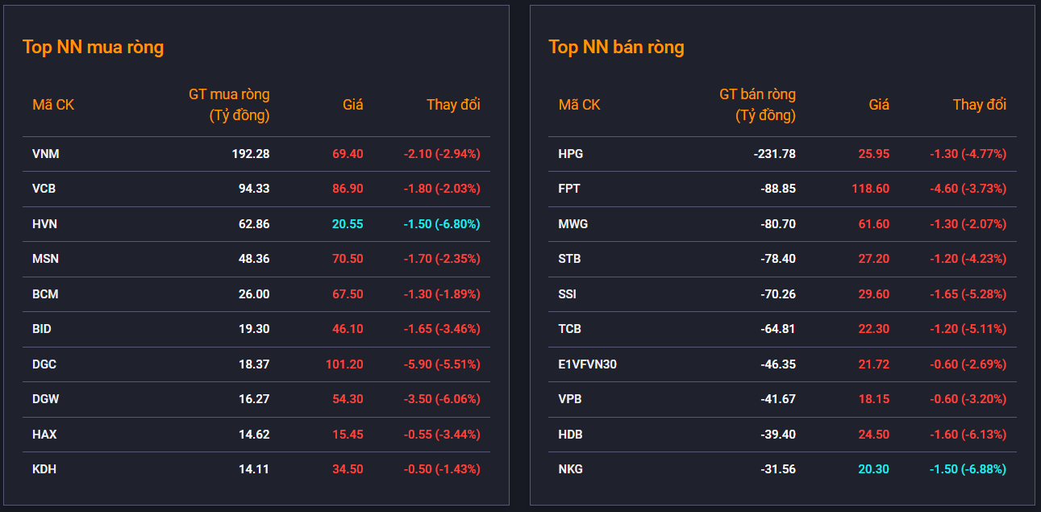Click NKG change -1.50 (-6.88%)

click(x=968, y=469)
